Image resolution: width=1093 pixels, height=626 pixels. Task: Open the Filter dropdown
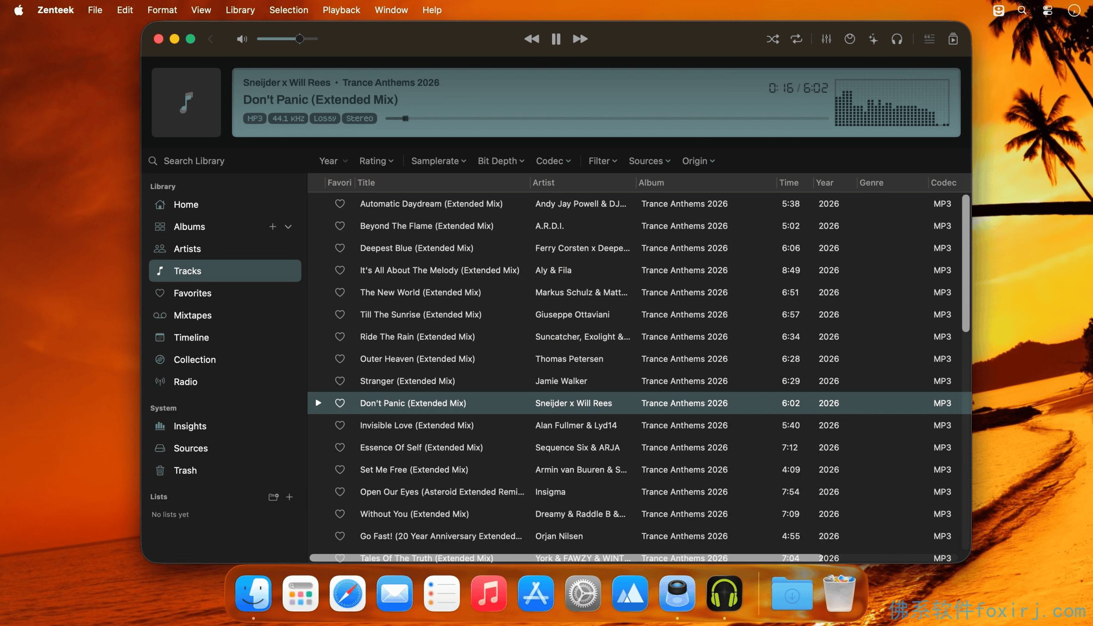(x=602, y=161)
